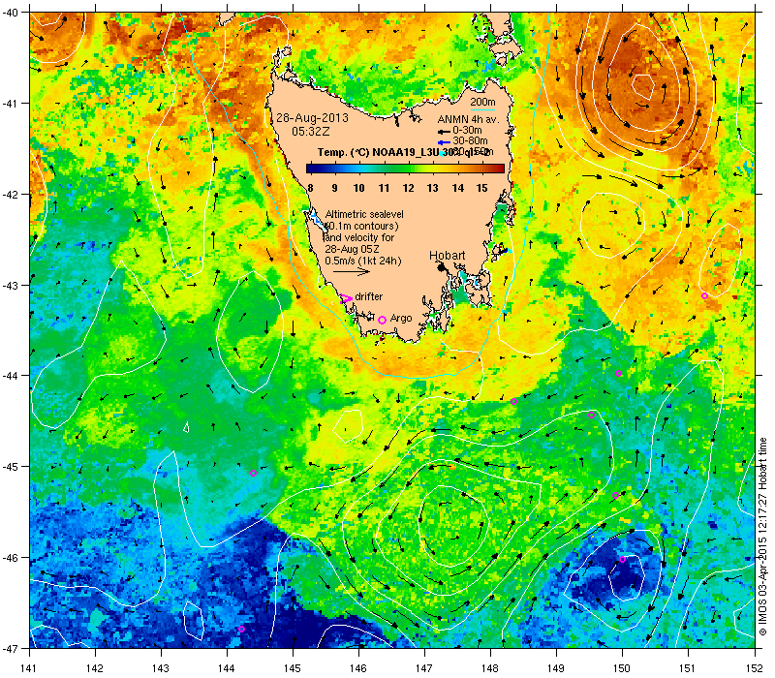
Task: Click Argo float marker near 149.9E, 45.3S
Action: point(615,496)
